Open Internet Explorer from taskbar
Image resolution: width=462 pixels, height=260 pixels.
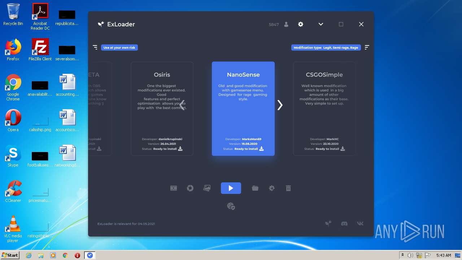coord(29,255)
